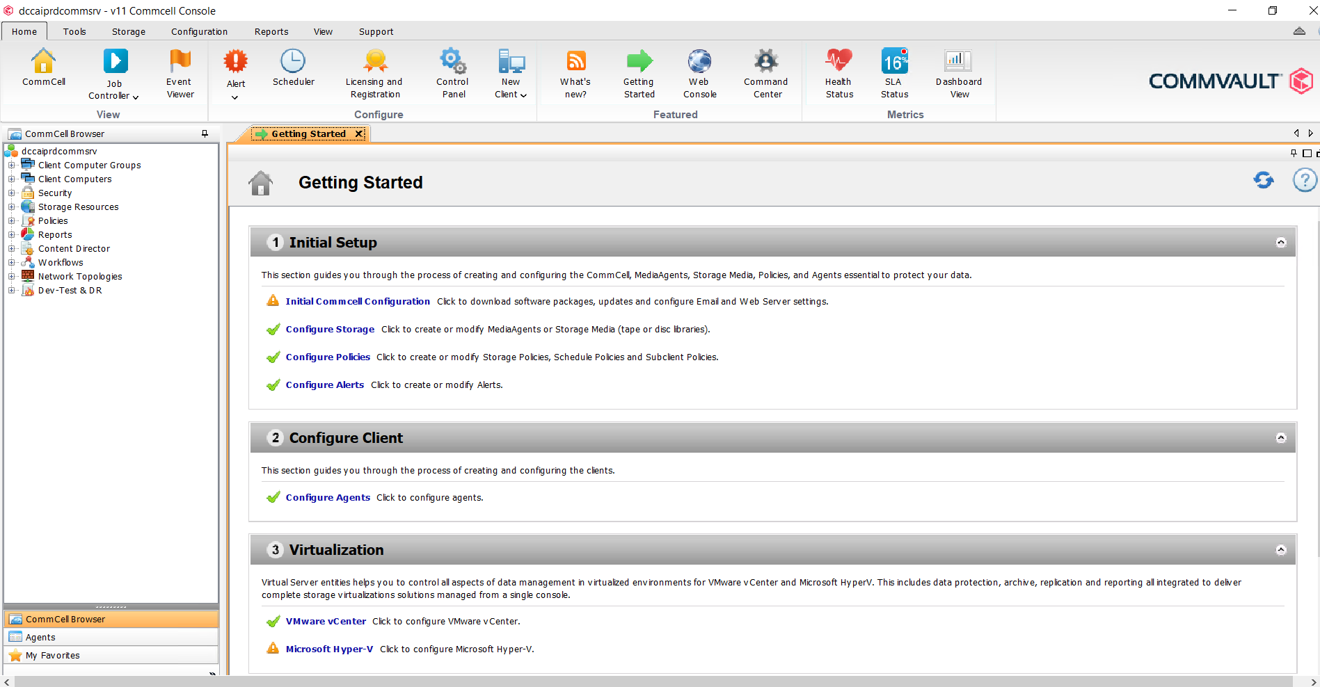Click the Configure Storage link
The image size is (1320, 687).
330,329
